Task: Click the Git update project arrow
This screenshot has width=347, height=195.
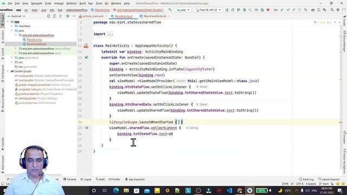Action: [x=282, y=10]
